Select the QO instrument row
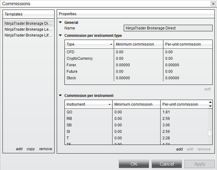 pyautogui.click(x=136, y=112)
